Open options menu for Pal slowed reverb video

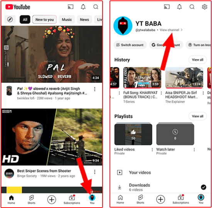click(95, 89)
